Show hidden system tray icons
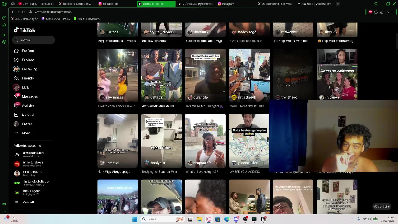Viewport: 398px width, 224px height. click(352, 219)
